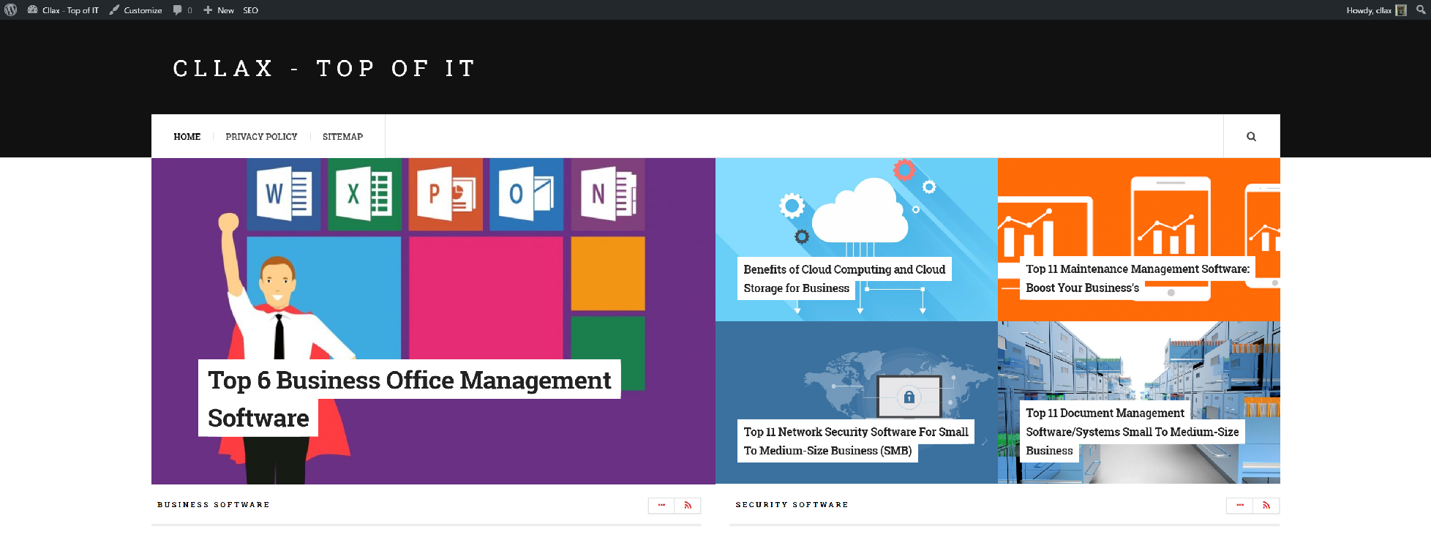1431x543 pixels.
Task: Open the WordPress logo menu
Action: click(x=10, y=10)
